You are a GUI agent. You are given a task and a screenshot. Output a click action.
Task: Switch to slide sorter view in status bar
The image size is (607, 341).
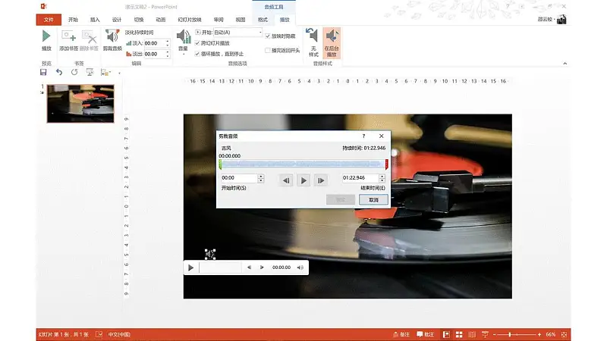tap(459, 334)
